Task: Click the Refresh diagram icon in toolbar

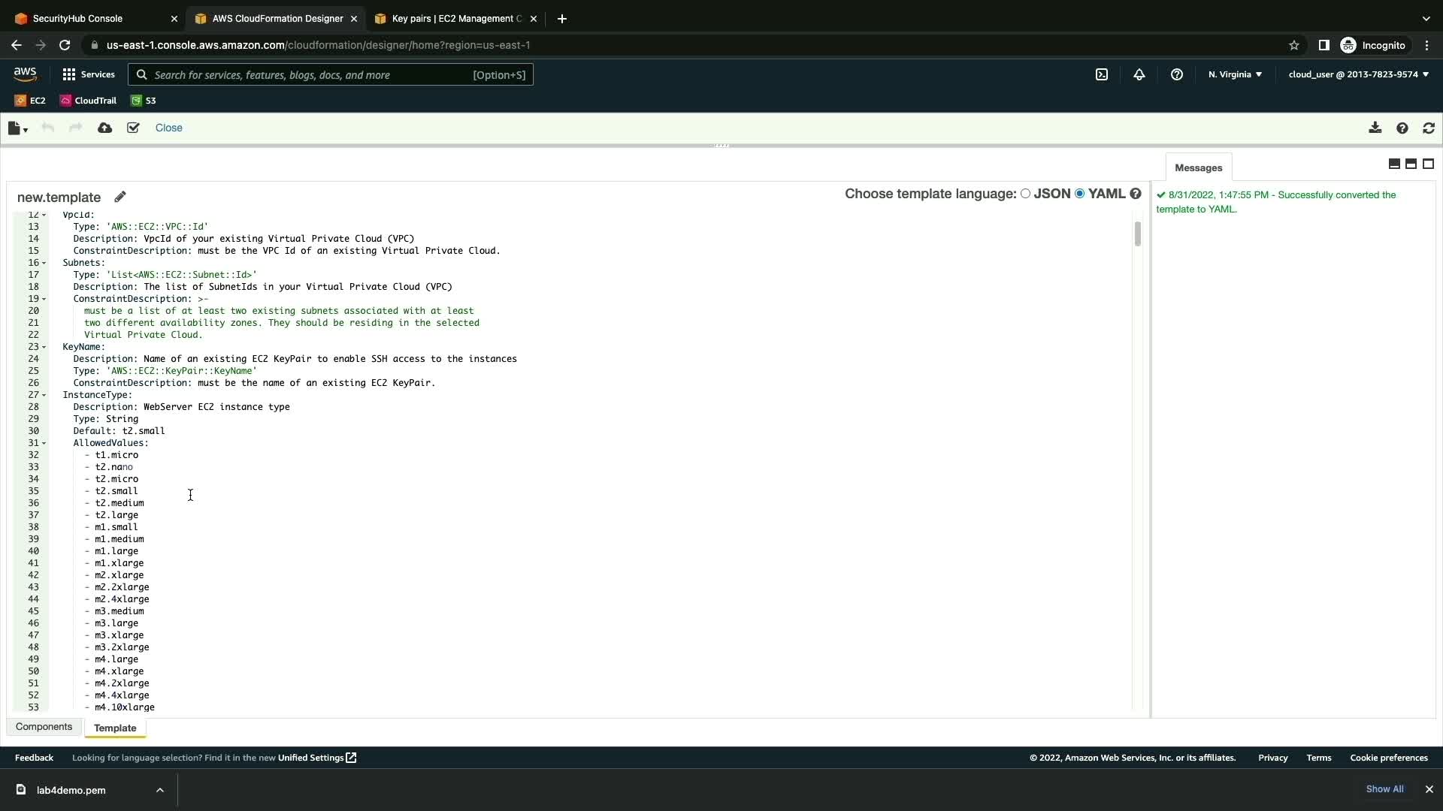Action: pyautogui.click(x=1429, y=128)
